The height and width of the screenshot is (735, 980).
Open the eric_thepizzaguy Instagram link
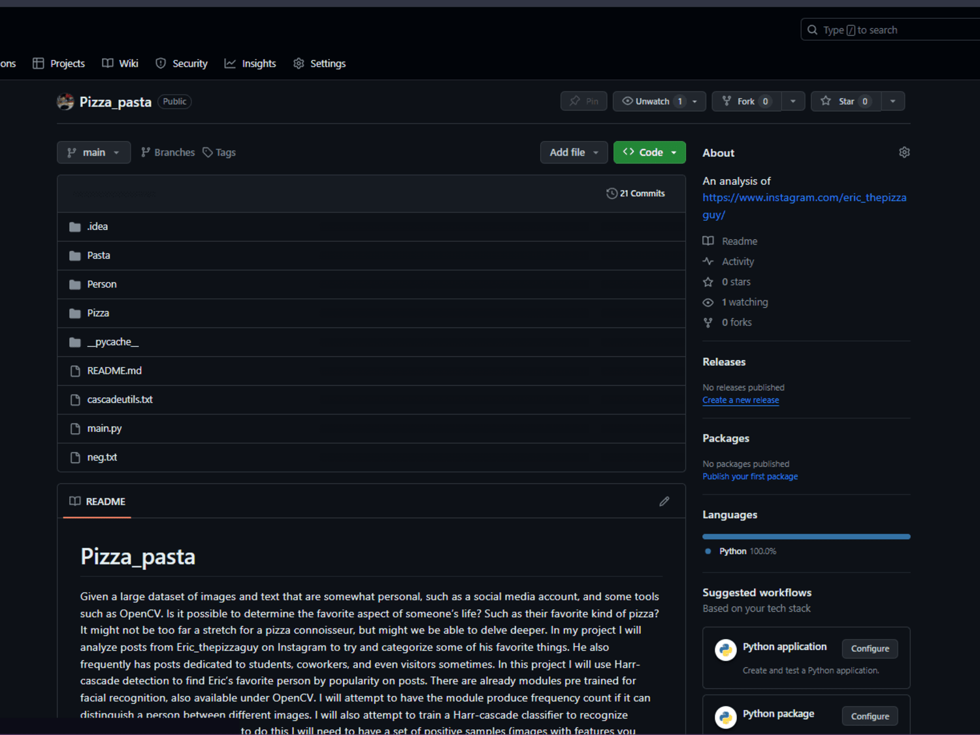804,206
